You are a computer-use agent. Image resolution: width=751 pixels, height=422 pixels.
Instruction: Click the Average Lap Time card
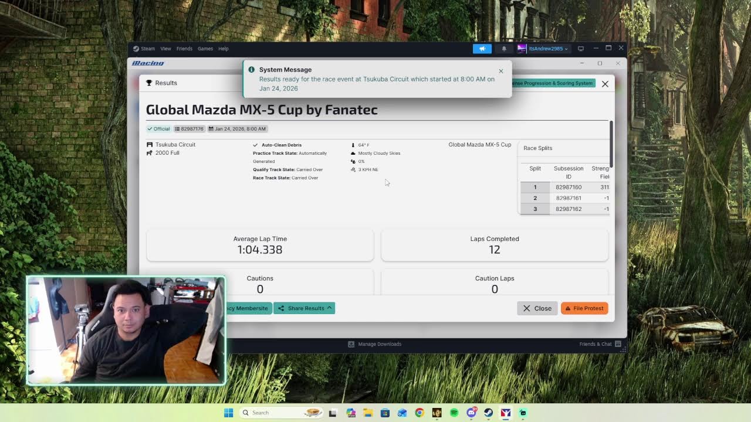click(x=260, y=245)
